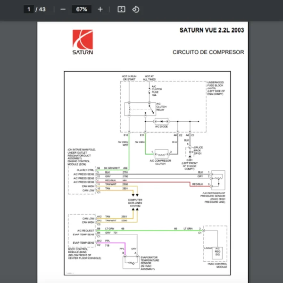Click the A/C CLUTCH RELAY label
Viewport: 283px width, 283px height.
coord(161,107)
